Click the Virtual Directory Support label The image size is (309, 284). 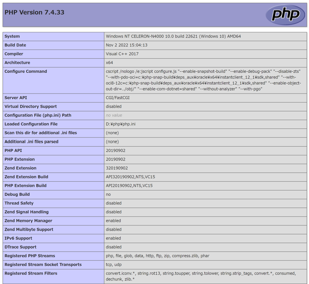[30, 106]
